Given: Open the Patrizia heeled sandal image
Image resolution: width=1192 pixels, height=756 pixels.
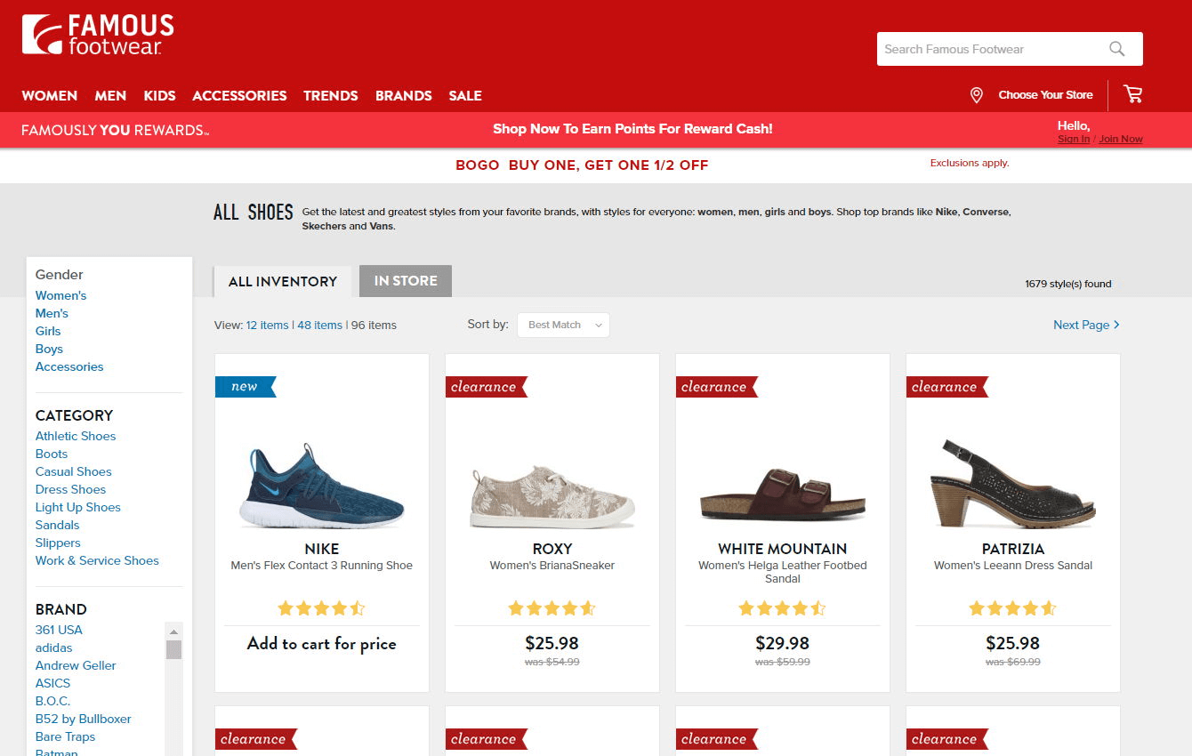Looking at the screenshot, I should (x=1012, y=485).
